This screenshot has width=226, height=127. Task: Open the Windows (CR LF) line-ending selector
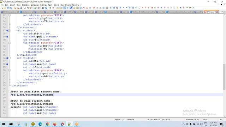click(192, 120)
